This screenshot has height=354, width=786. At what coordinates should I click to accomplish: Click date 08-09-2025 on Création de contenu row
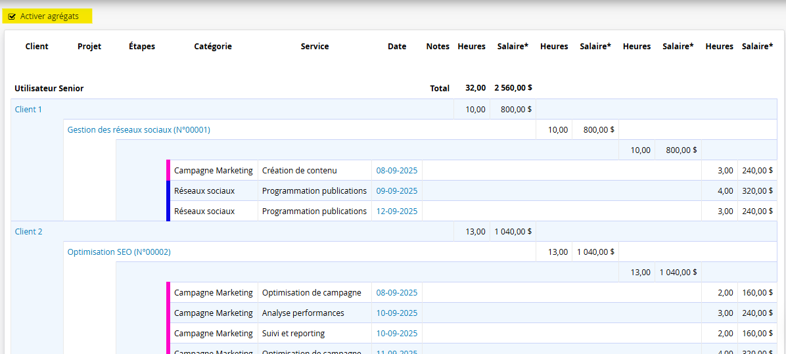[x=396, y=171]
